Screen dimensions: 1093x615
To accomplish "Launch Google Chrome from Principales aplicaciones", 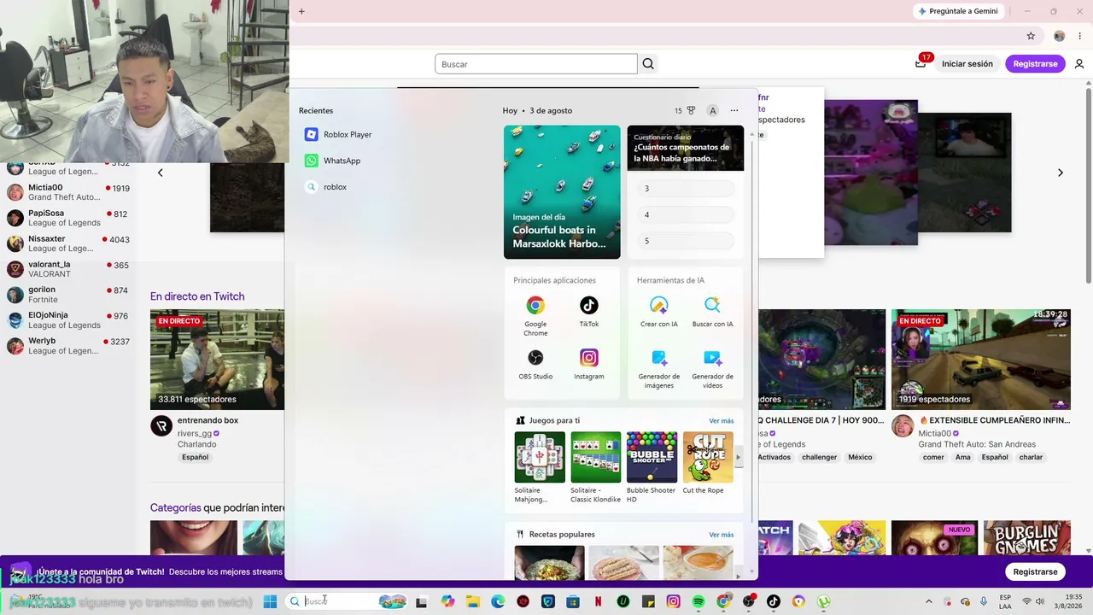I will coord(535,315).
